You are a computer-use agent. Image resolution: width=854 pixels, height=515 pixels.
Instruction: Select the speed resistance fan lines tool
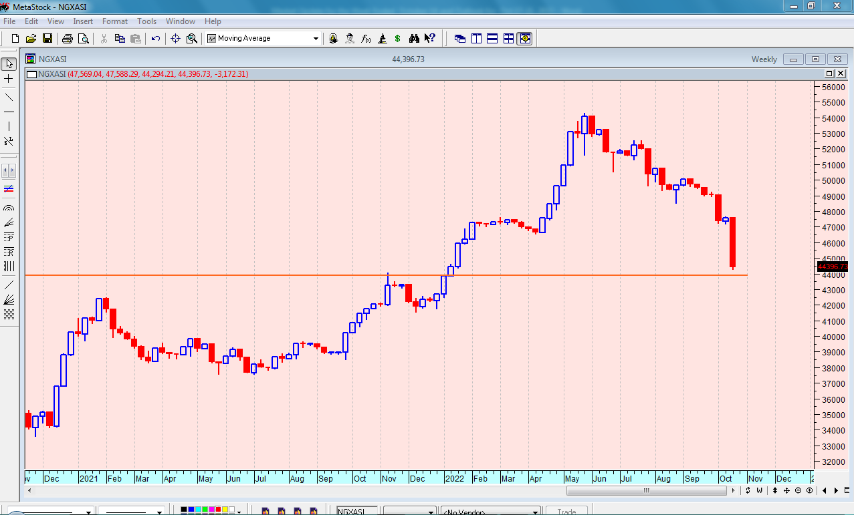[x=9, y=223]
